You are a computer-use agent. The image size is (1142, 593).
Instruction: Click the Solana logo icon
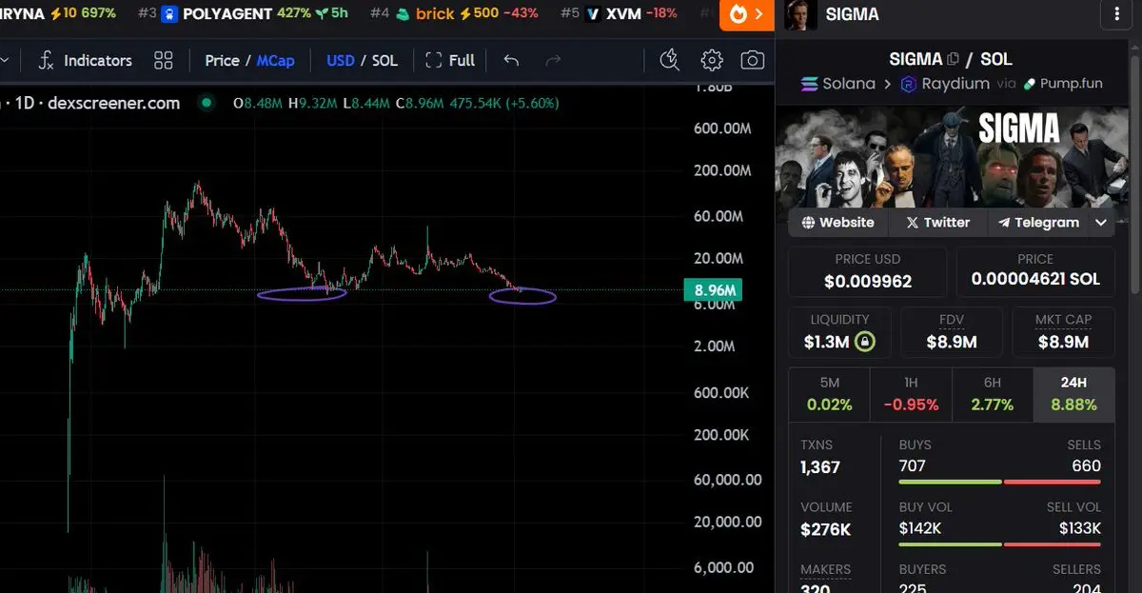(x=810, y=84)
